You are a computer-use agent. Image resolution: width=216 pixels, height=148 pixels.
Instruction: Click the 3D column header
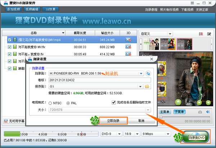129,33
